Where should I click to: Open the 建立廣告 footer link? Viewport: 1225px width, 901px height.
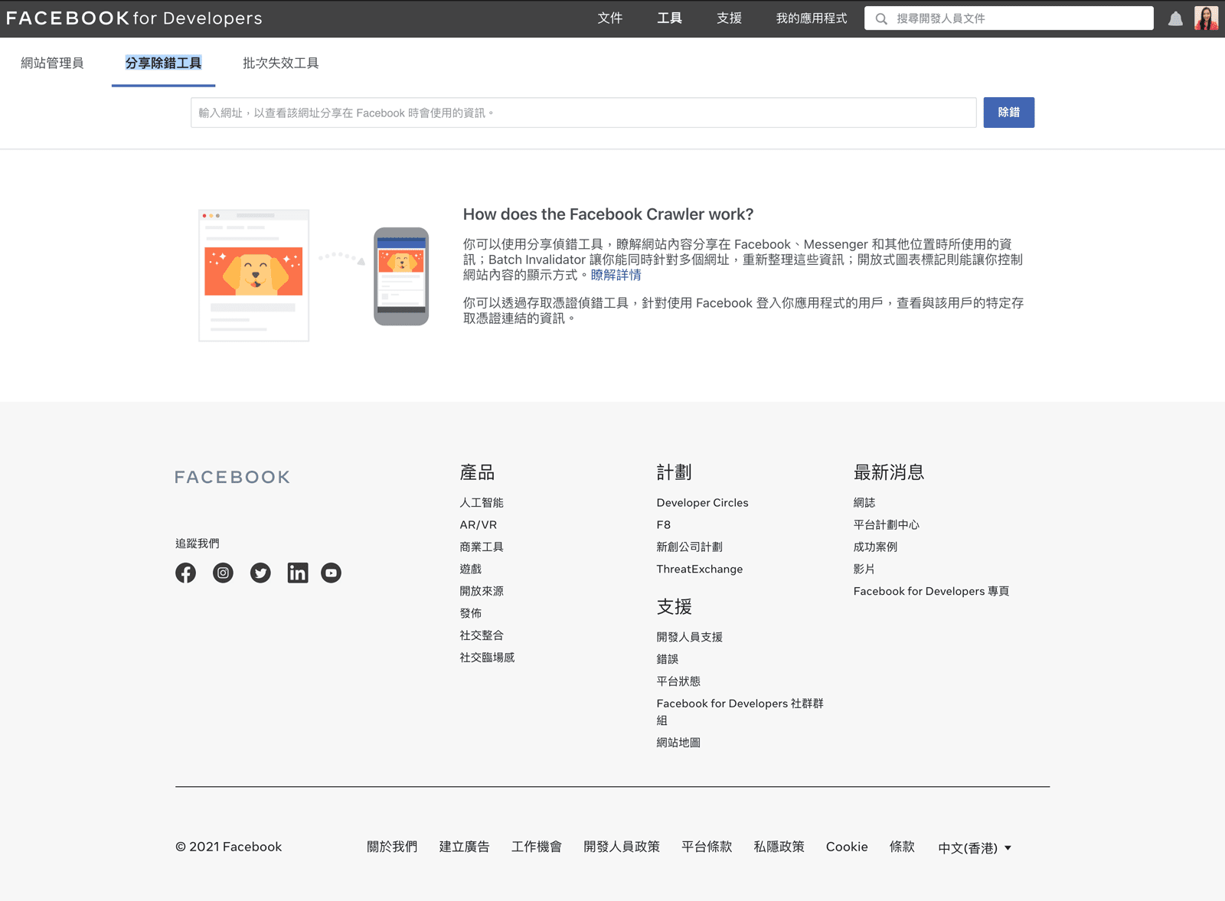tap(464, 847)
